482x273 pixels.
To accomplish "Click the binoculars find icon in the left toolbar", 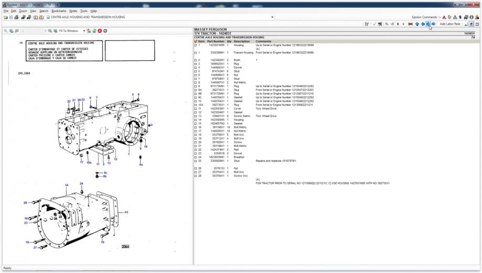I will [x=24, y=17].
